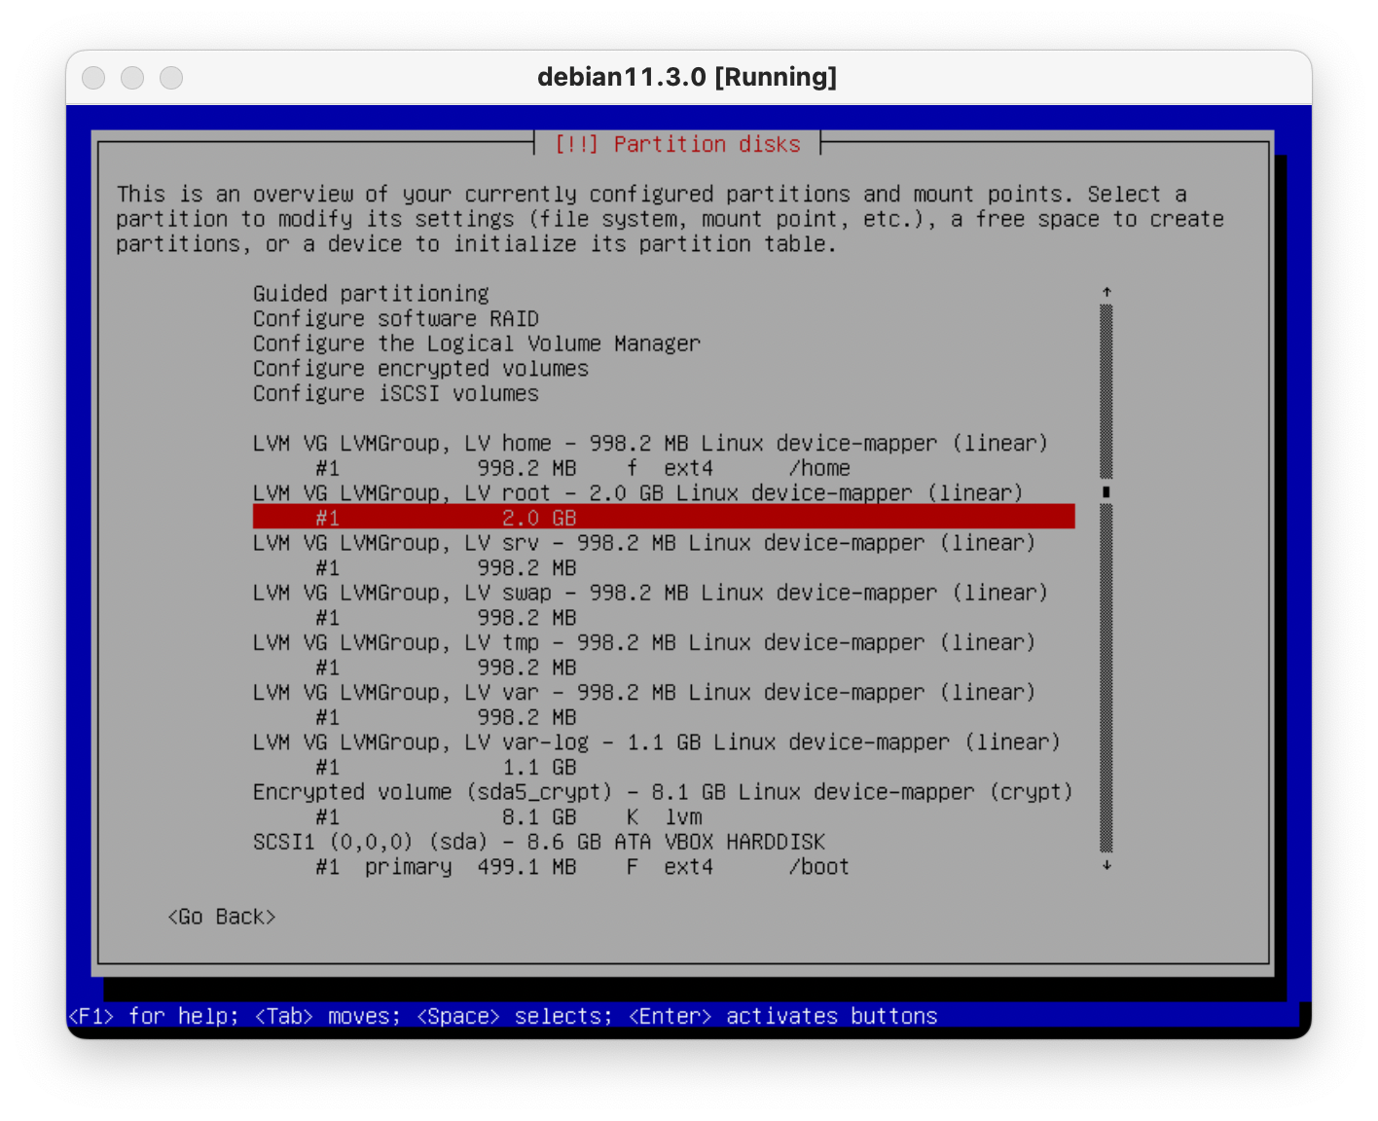Screen dimensions: 1378x1121
Task: Choose Configure software RAID entry
Action: click(x=395, y=319)
